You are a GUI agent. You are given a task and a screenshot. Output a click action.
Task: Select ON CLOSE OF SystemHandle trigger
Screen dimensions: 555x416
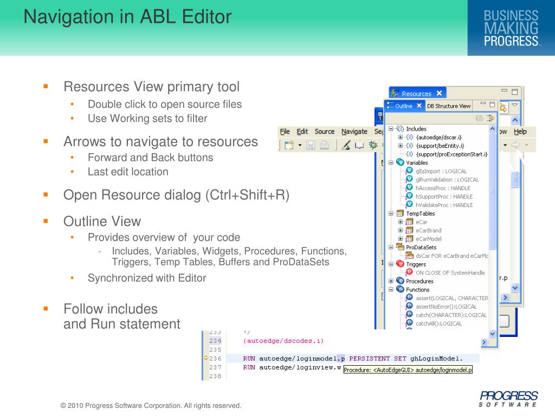(450, 273)
